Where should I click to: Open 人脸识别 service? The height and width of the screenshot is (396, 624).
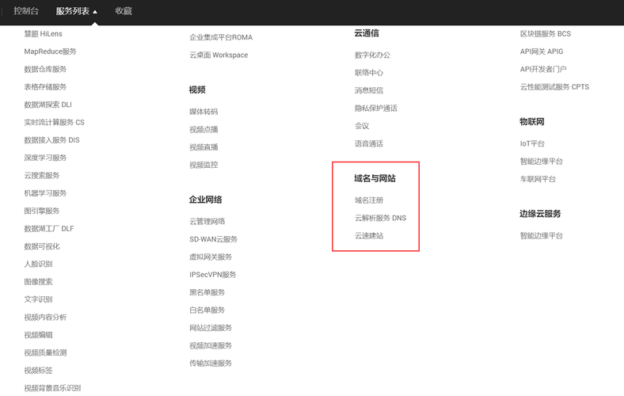pos(38,264)
